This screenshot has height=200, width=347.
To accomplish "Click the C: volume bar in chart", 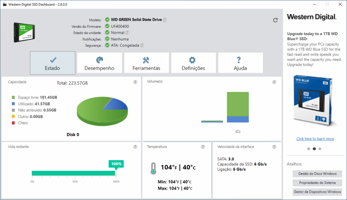I will (x=238, y=107).
